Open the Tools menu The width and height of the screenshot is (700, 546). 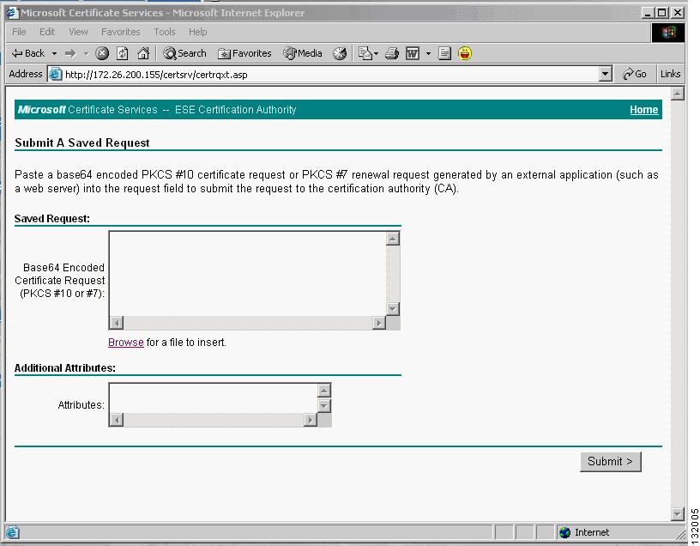(165, 32)
